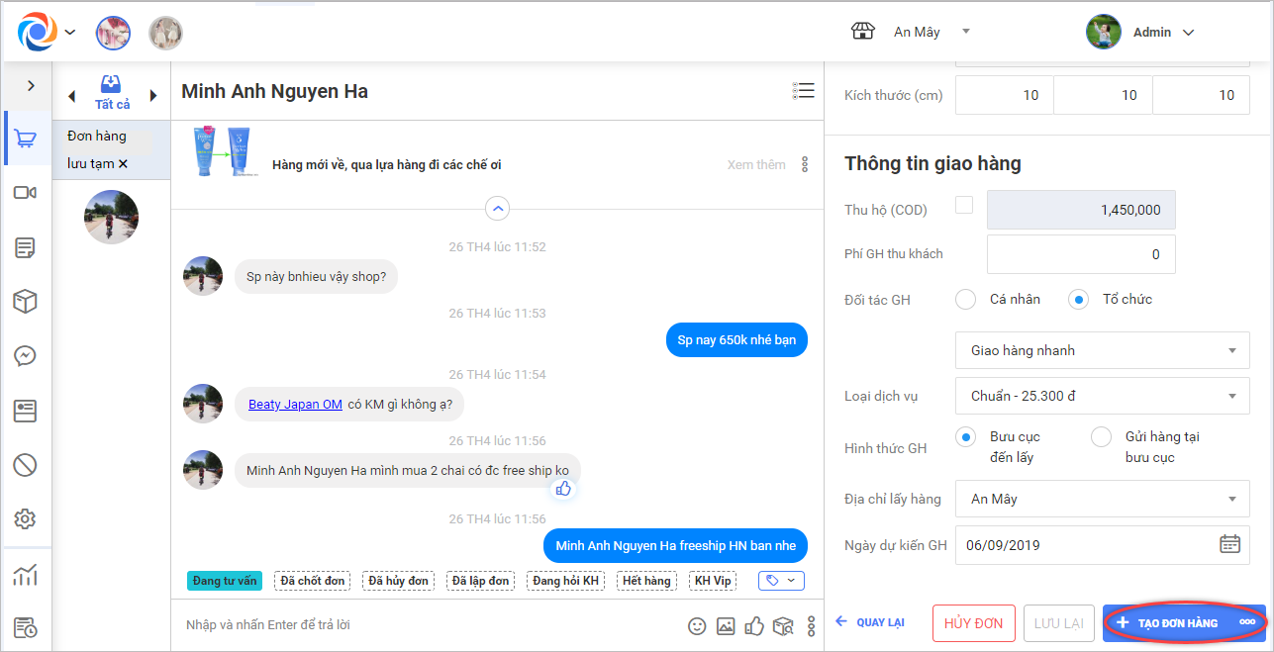Click the HỦY ĐƠN button
Screen dimensions: 1274x652
[973, 623]
